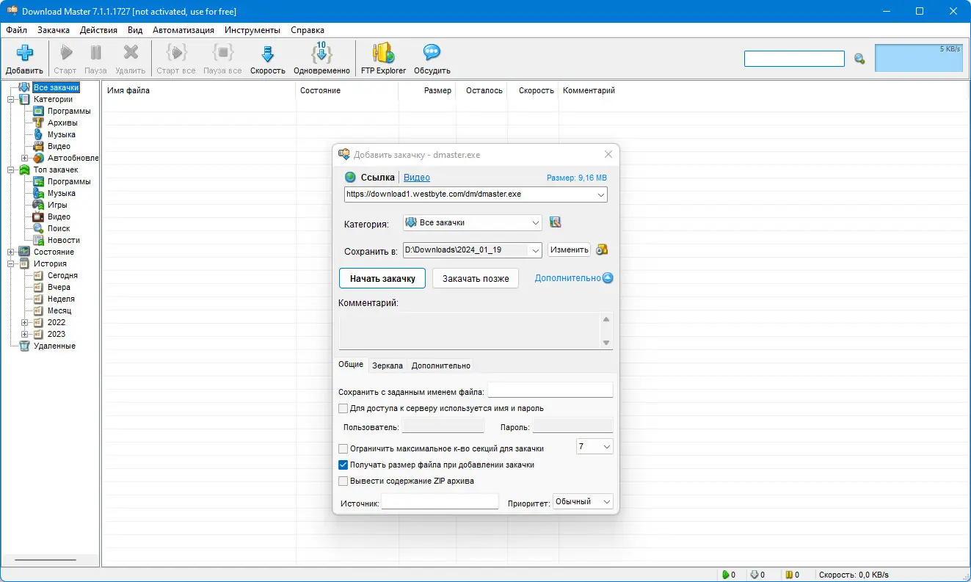Image resolution: width=971 pixels, height=582 pixels.
Task: Open the Приоритет dropdown set to Обычный
Action: coord(606,501)
